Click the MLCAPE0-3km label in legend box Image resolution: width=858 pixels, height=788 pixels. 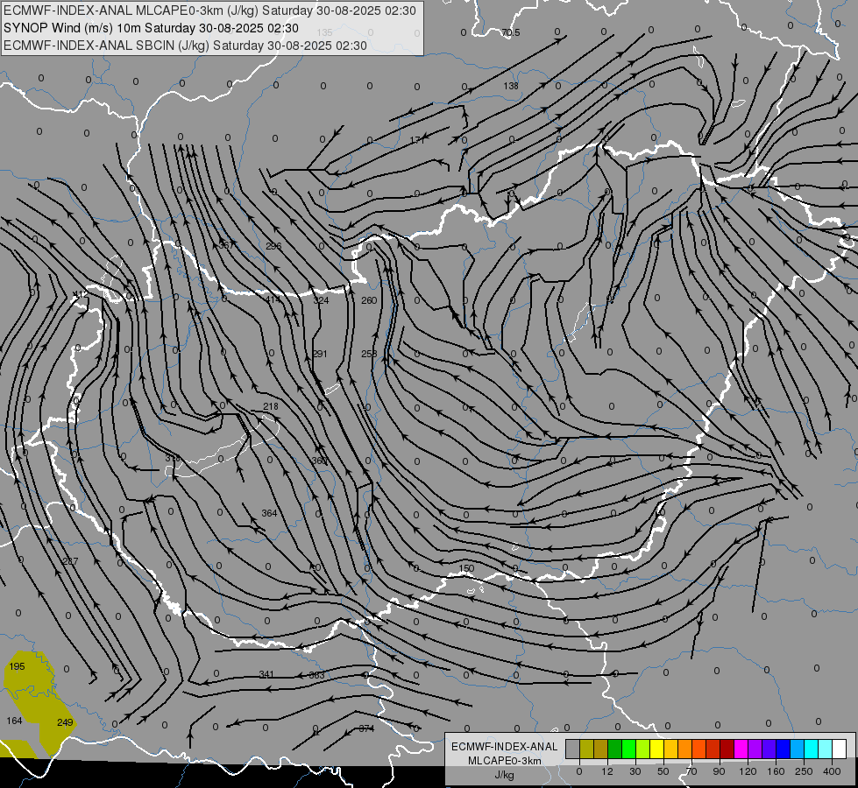(x=504, y=761)
